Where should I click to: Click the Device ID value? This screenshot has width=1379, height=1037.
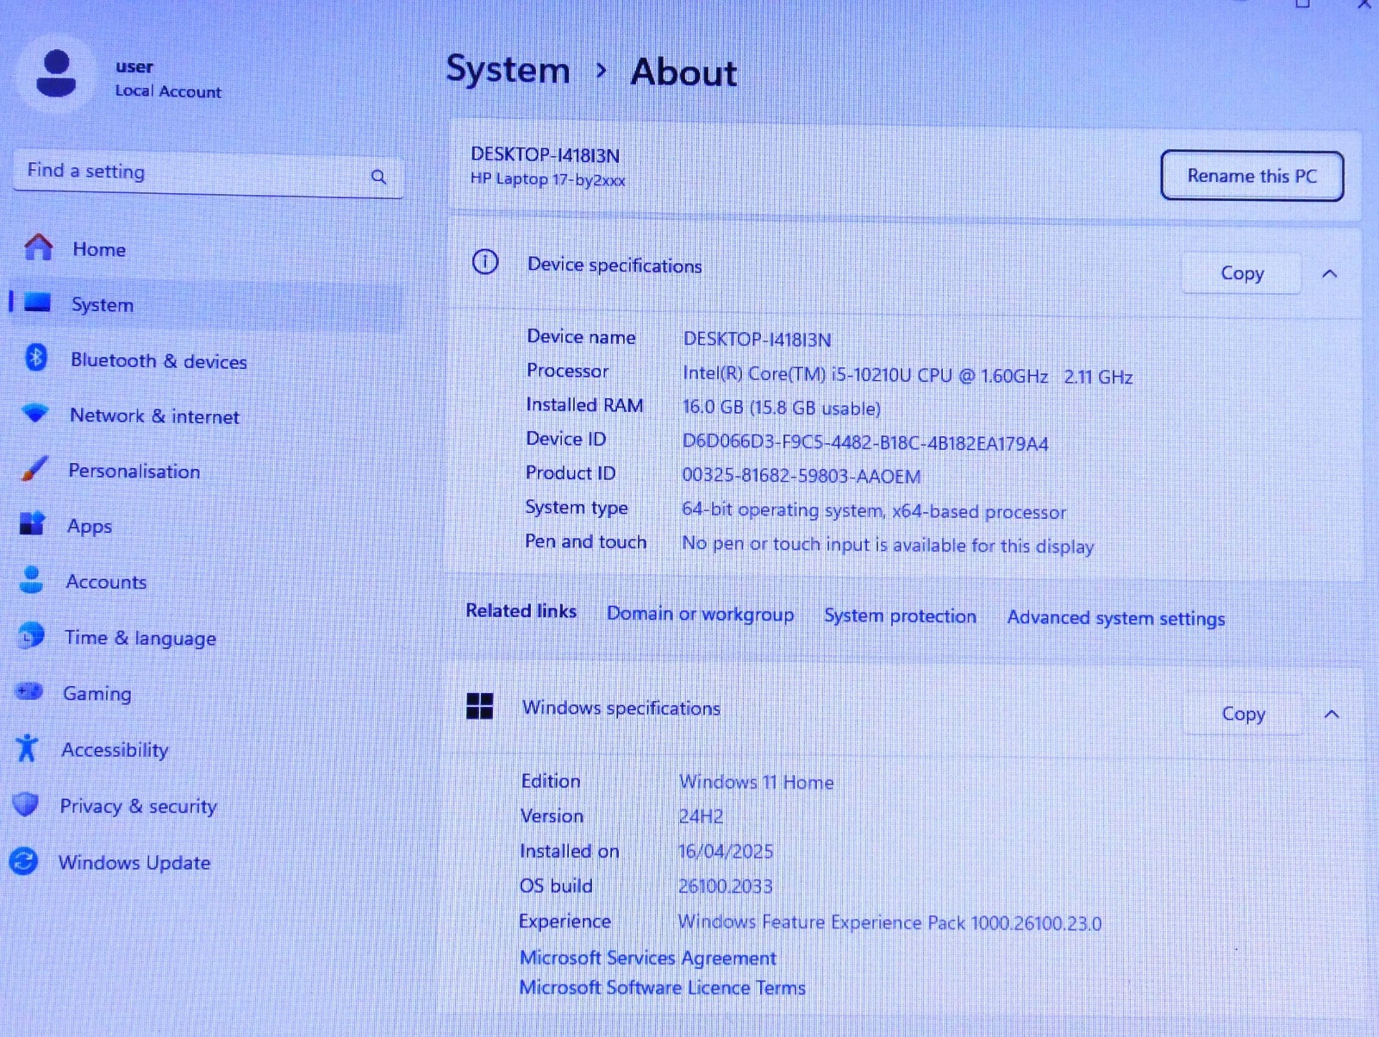(865, 443)
